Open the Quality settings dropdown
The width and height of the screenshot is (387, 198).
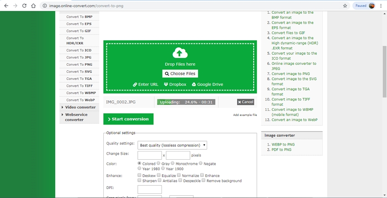click(172, 145)
